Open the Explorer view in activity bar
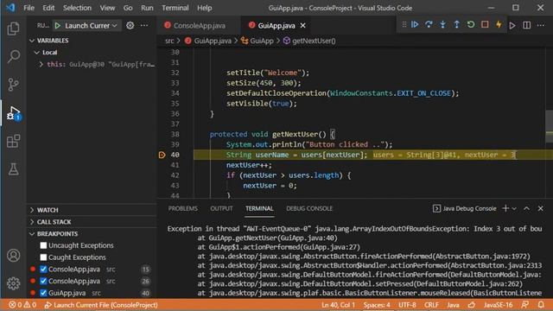This screenshot has height=311, width=553. click(x=14, y=29)
